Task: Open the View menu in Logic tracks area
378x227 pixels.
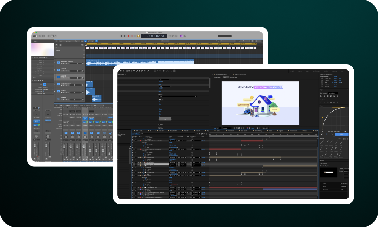Action: pyautogui.click(x=77, y=41)
